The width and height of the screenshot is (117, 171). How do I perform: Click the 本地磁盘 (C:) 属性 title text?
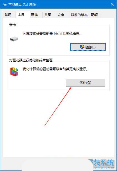coord(22,4)
